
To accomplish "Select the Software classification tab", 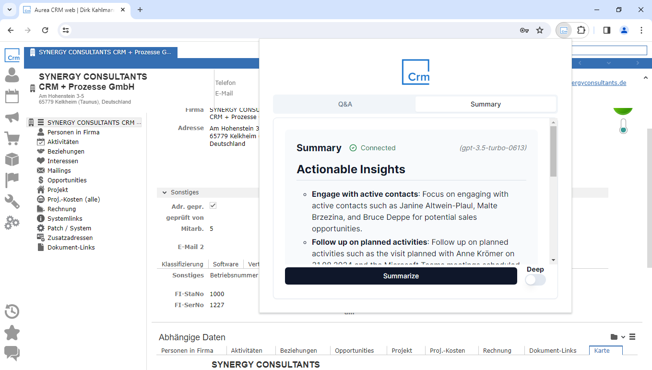I will point(225,264).
